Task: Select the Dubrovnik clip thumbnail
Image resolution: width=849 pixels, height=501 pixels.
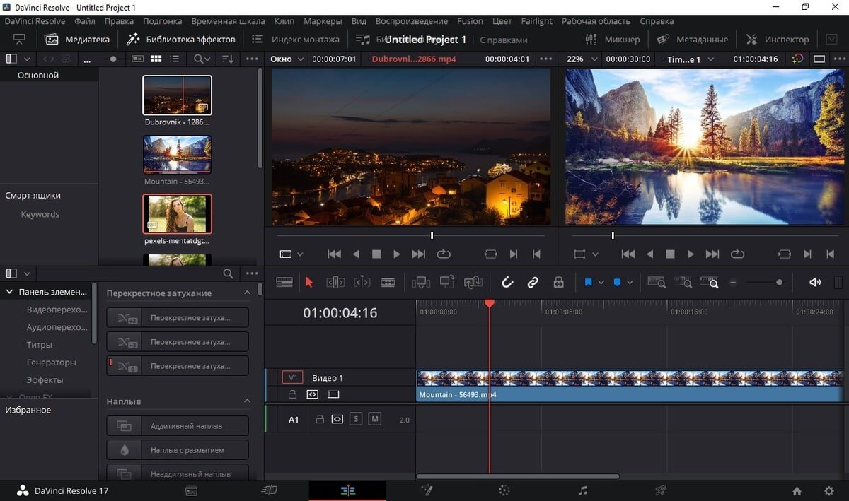Action: point(177,95)
